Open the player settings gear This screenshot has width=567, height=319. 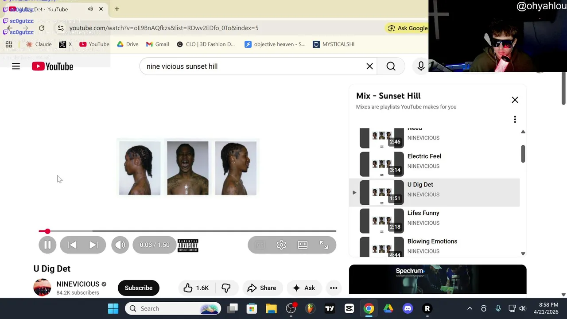(281, 245)
